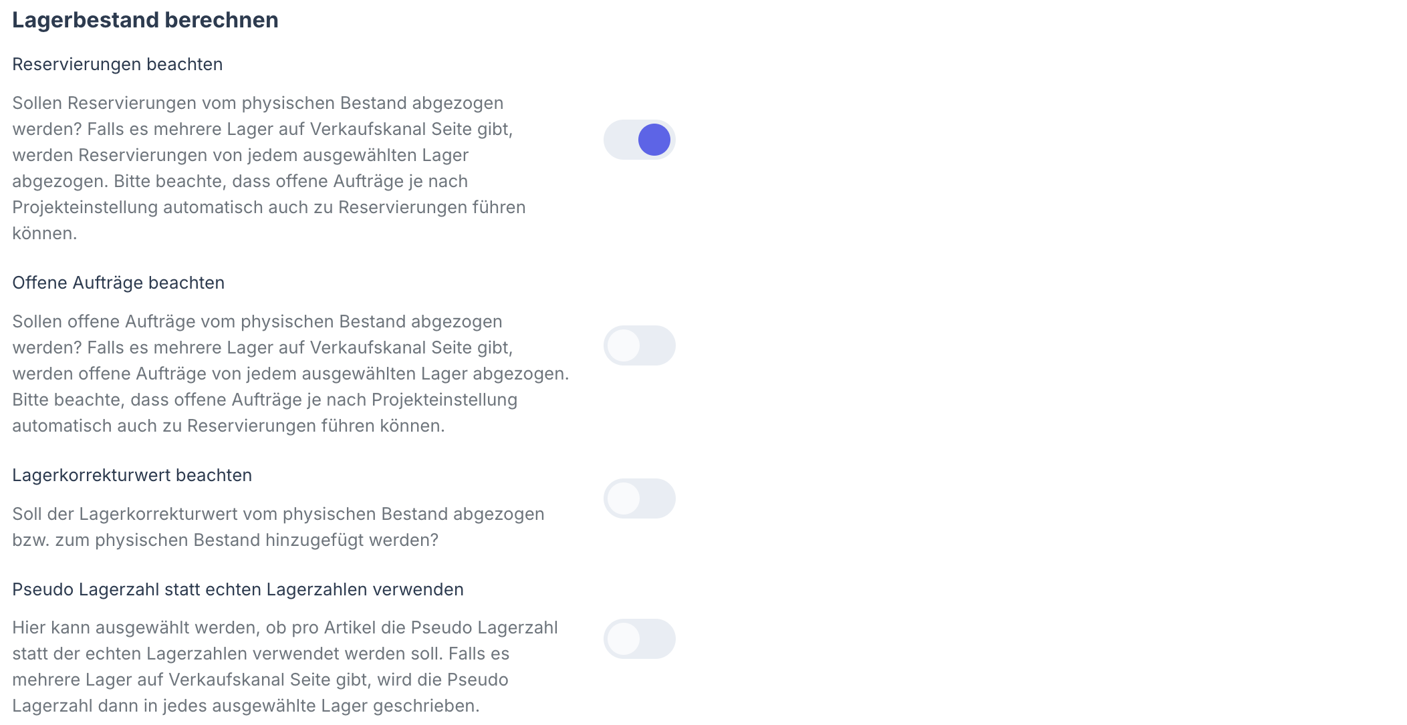Click the Lagerbestand berechnen heading
1407x725 pixels.
click(x=145, y=20)
